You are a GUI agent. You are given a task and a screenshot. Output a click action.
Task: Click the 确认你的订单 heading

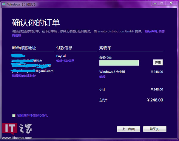click(x=36, y=23)
